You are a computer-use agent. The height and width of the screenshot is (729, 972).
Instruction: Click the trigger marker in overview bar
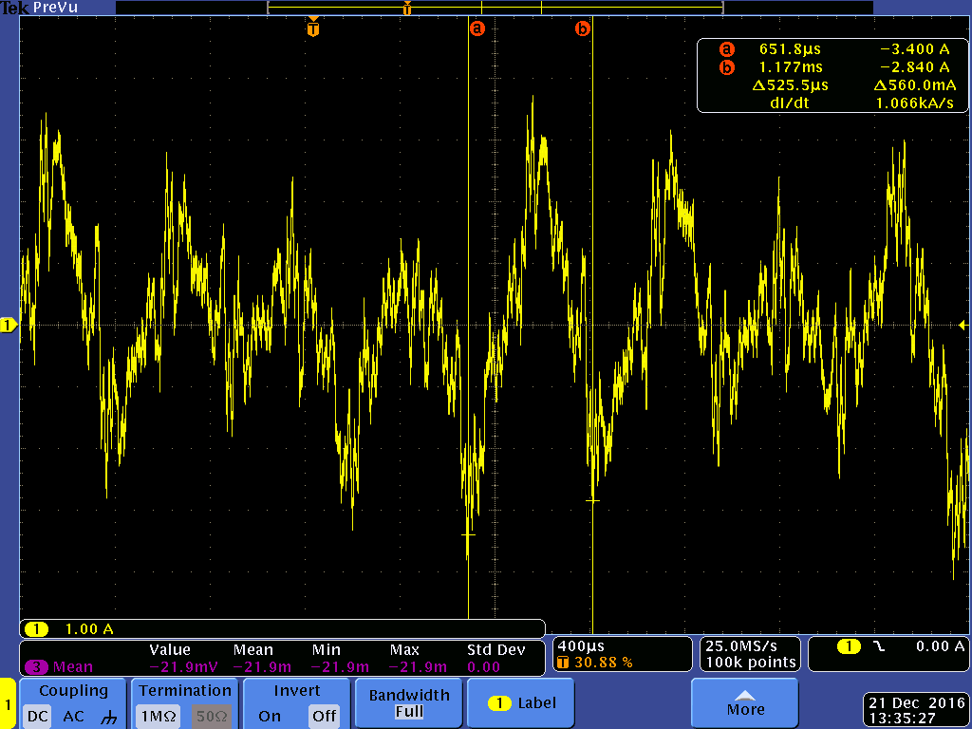pyautogui.click(x=407, y=8)
